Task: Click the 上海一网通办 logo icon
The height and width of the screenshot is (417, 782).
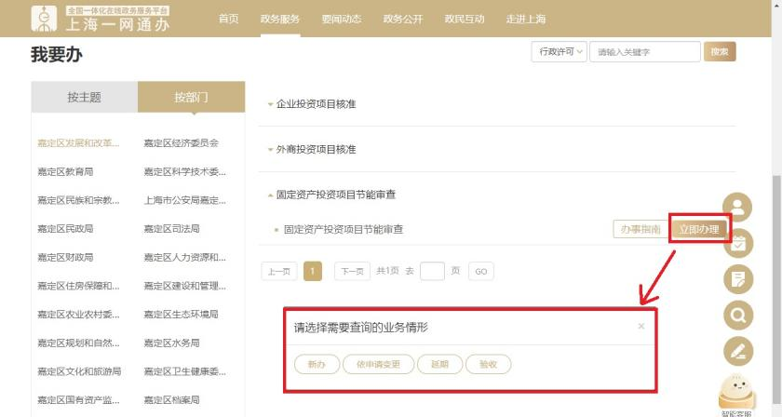Action: pyautogui.click(x=43, y=18)
